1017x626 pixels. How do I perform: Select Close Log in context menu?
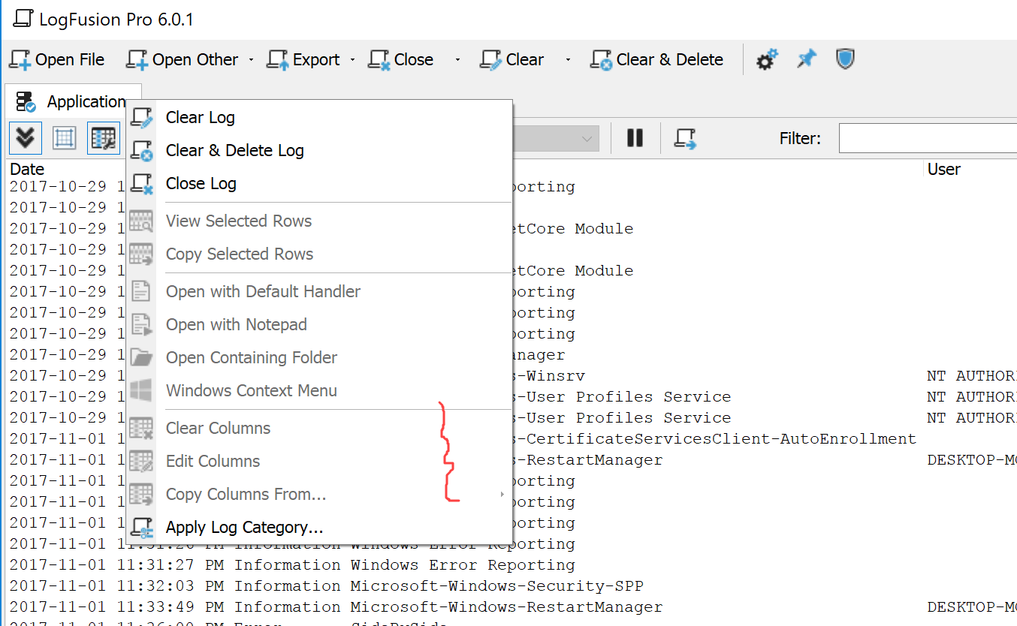201,184
